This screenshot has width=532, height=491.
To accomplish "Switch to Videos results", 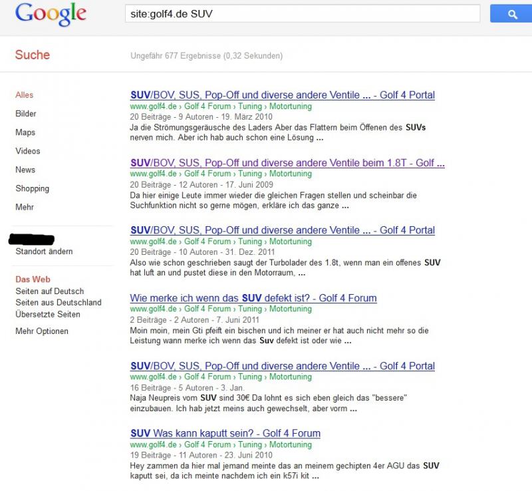I will click(28, 151).
